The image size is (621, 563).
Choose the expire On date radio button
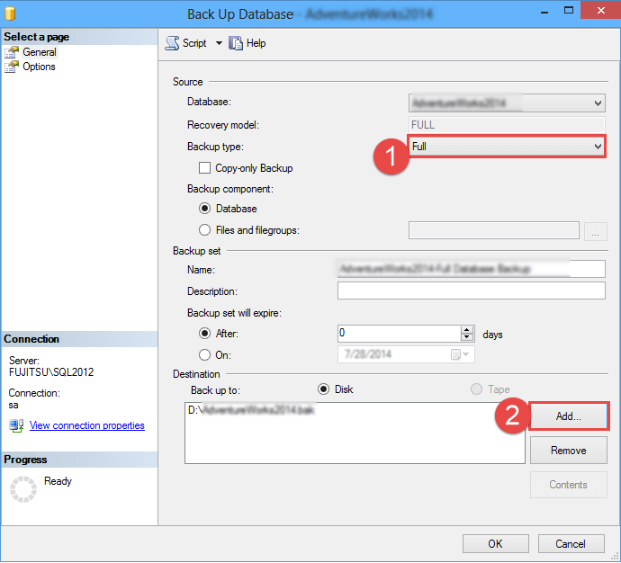205,354
